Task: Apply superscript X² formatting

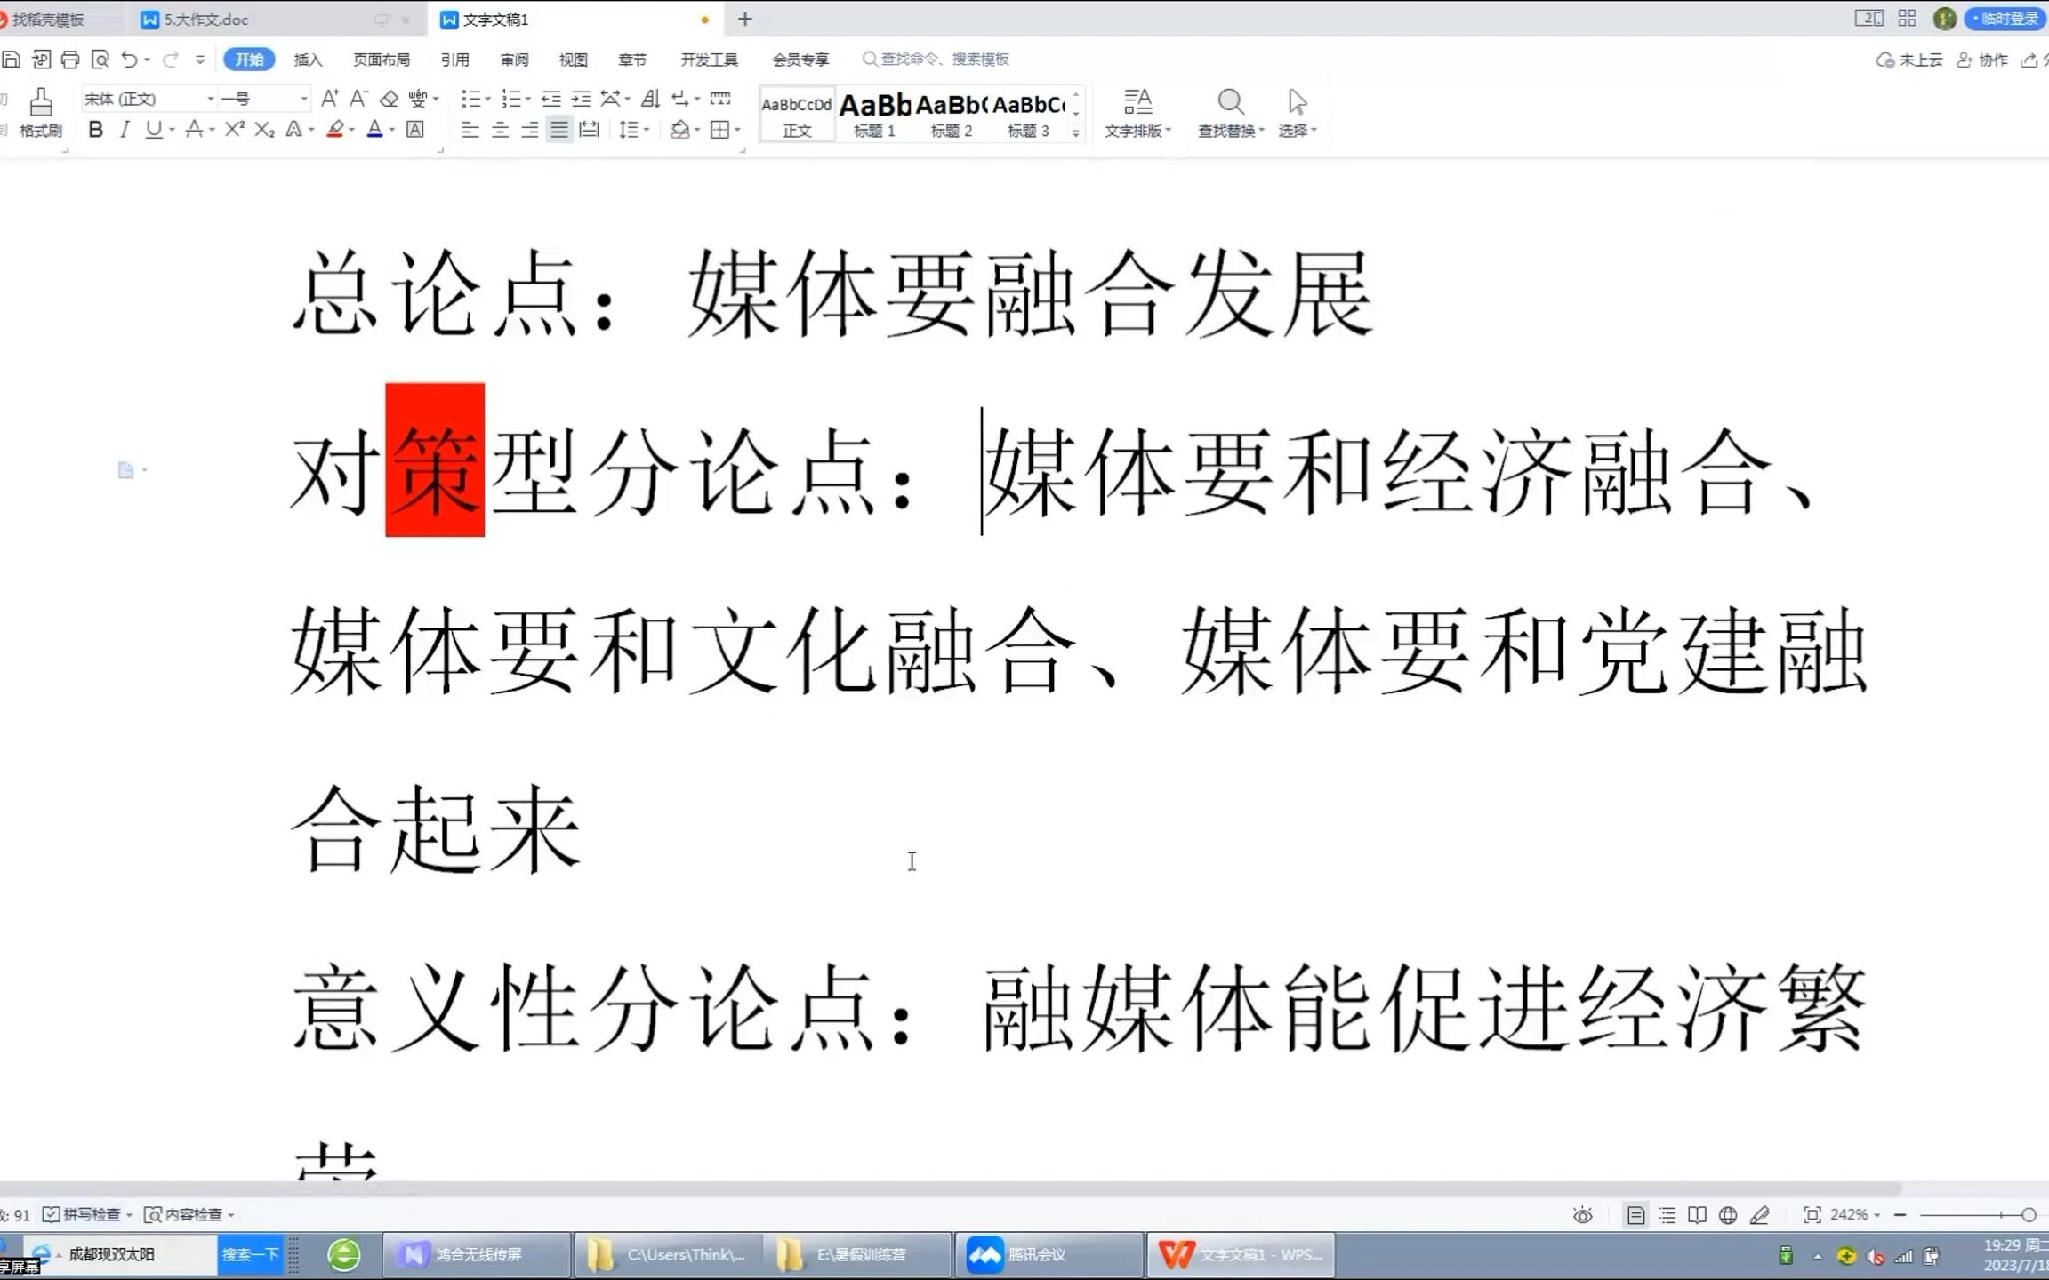Action: pyautogui.click(x=235, y=130)
